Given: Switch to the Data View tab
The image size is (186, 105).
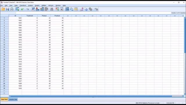Looking at the screenshot, I should click(4, 99).
